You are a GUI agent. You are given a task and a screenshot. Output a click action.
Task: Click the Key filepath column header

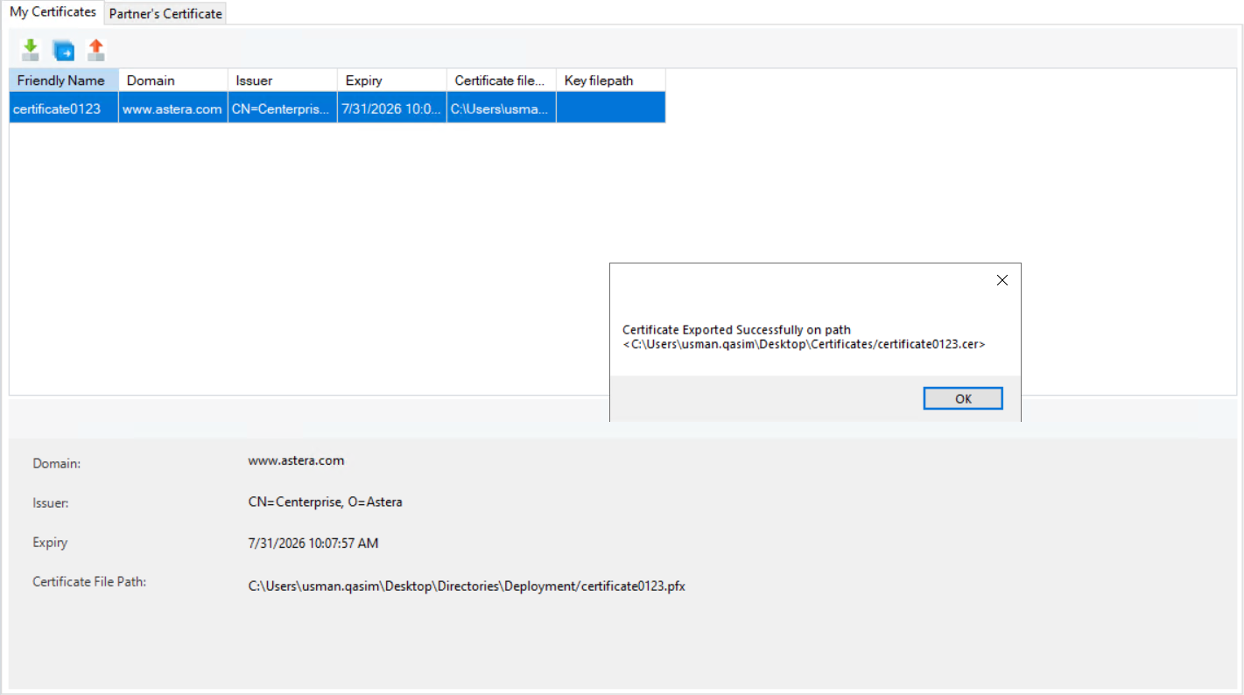[610, 81]
